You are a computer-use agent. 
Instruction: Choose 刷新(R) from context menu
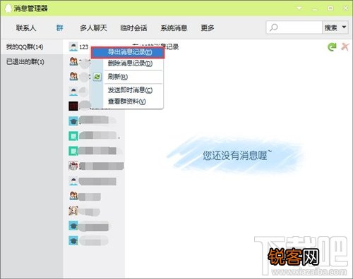point(118,77)
